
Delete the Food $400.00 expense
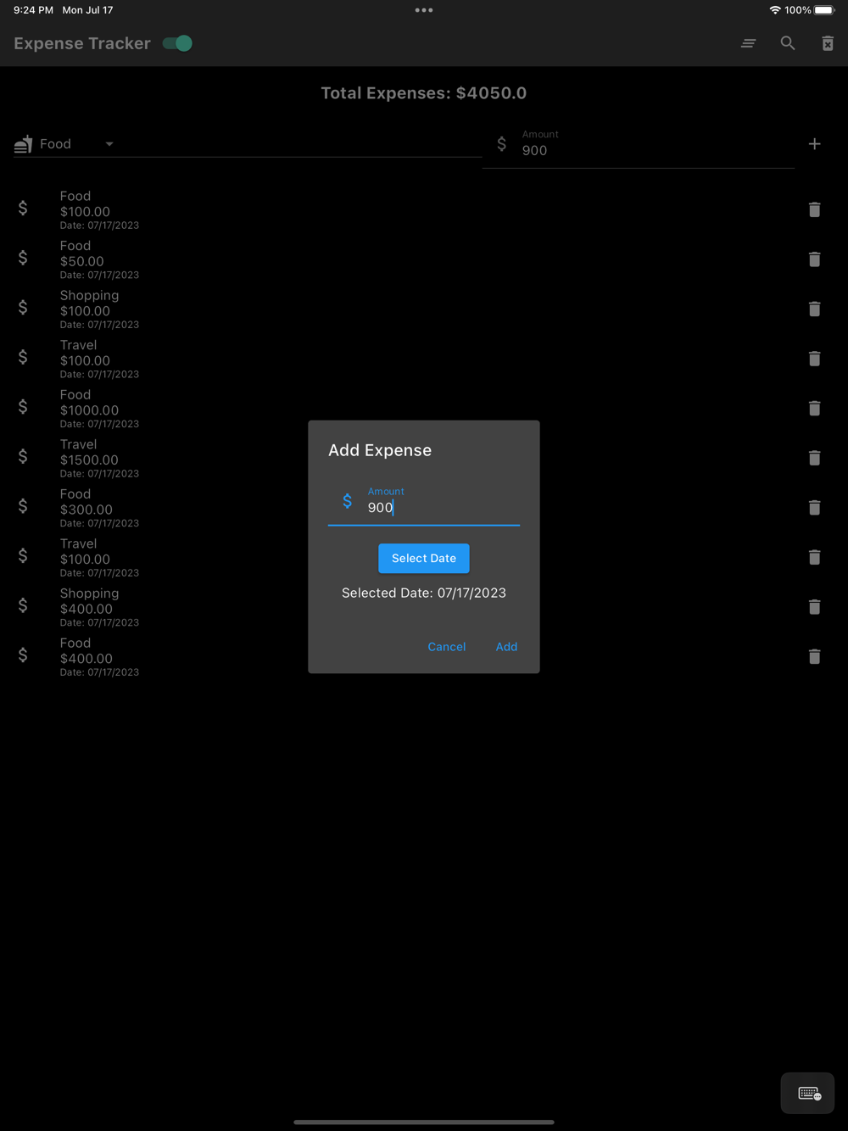(814, 656)
